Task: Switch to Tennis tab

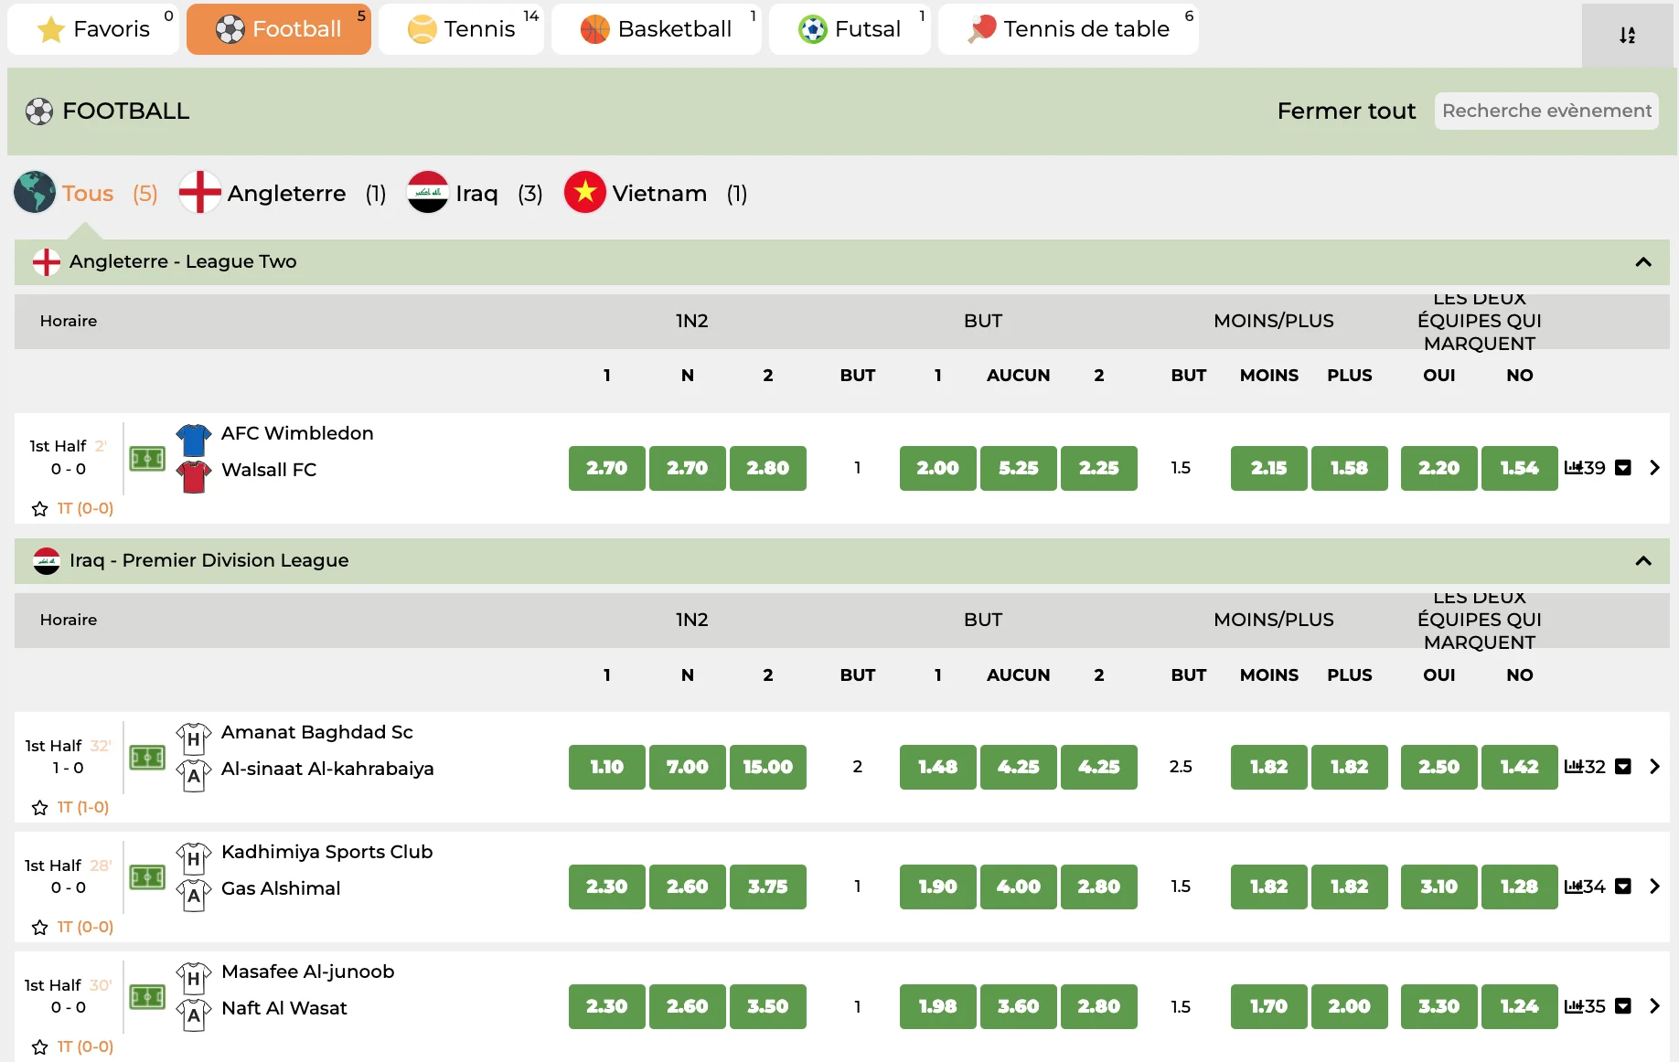Action: click(x=462, y=29)
